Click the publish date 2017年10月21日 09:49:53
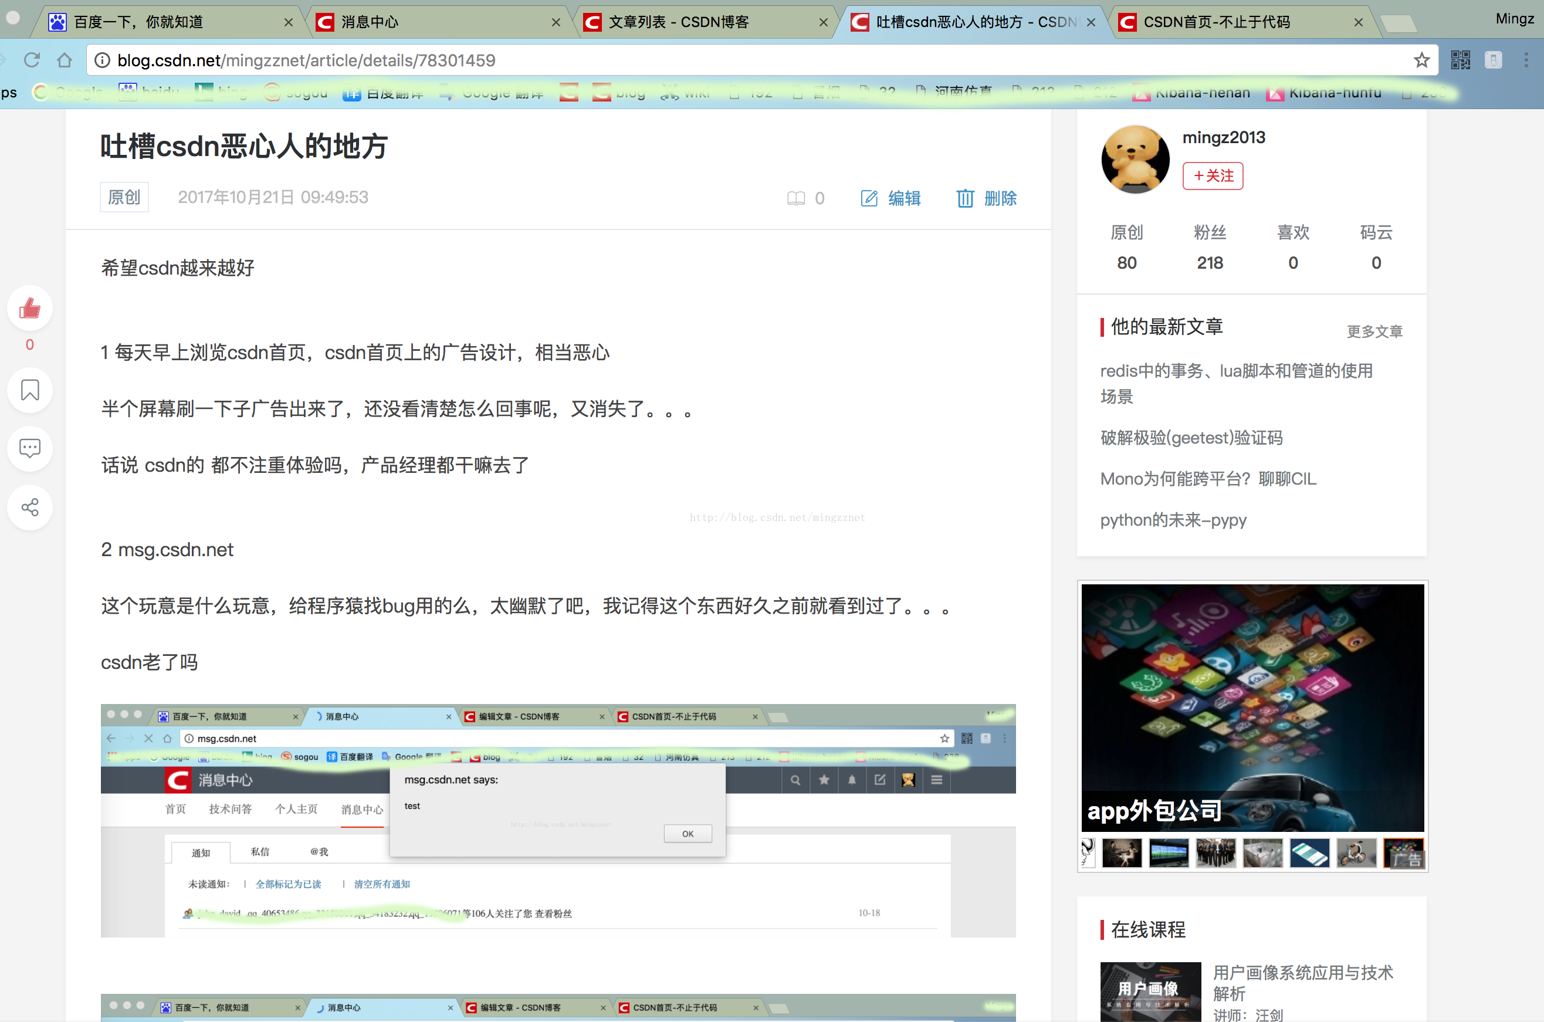Image resolution: width=1544 pixels, height=1022 pixels. 273,198
